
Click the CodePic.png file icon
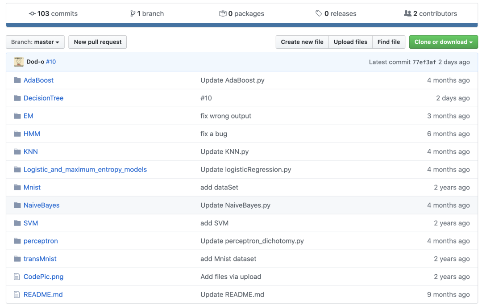pyautogui.click(x=17, y=277)
